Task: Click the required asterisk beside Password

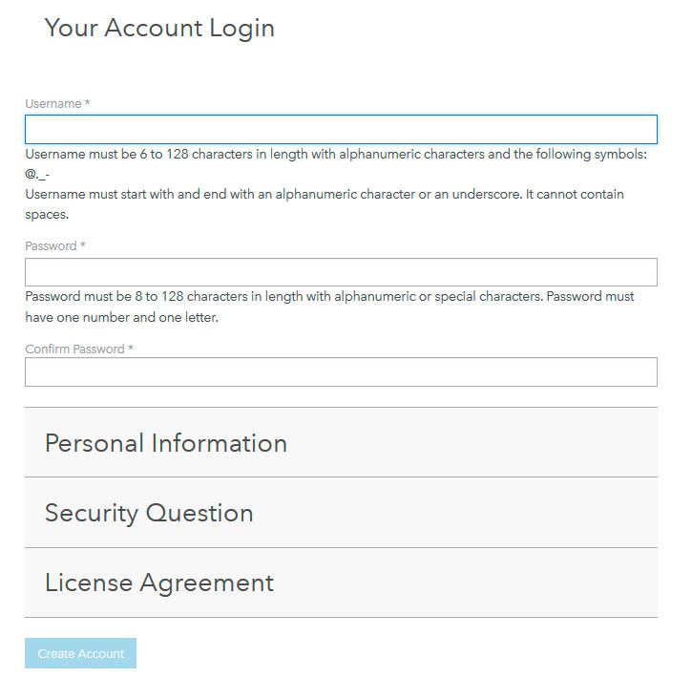Action: [x=82, y=244]
